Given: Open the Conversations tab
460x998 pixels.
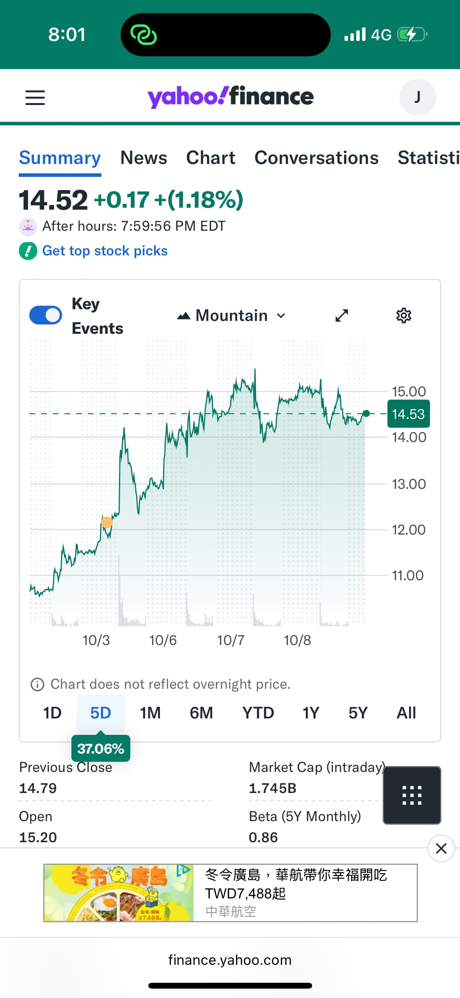Looking at the screenshot, I should [316, 158].
